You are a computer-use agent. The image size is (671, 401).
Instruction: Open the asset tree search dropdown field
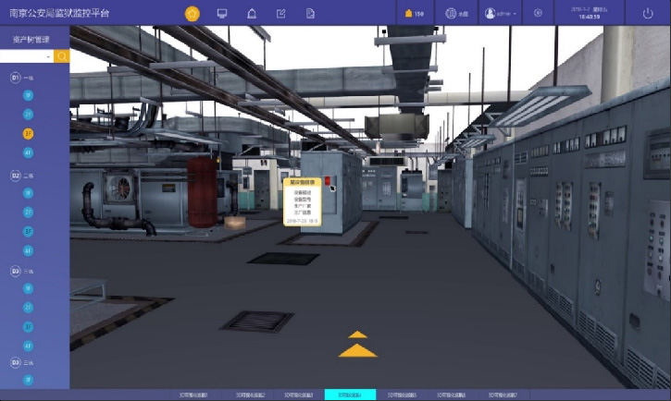[x=27, y=56]
